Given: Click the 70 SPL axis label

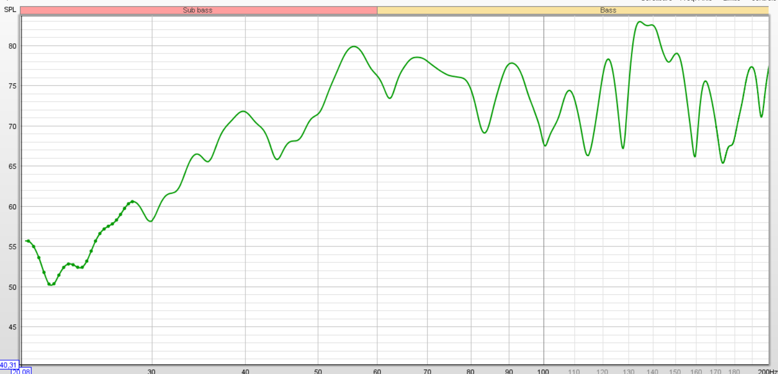Looking at the screenshot, I should coord(13,126).
